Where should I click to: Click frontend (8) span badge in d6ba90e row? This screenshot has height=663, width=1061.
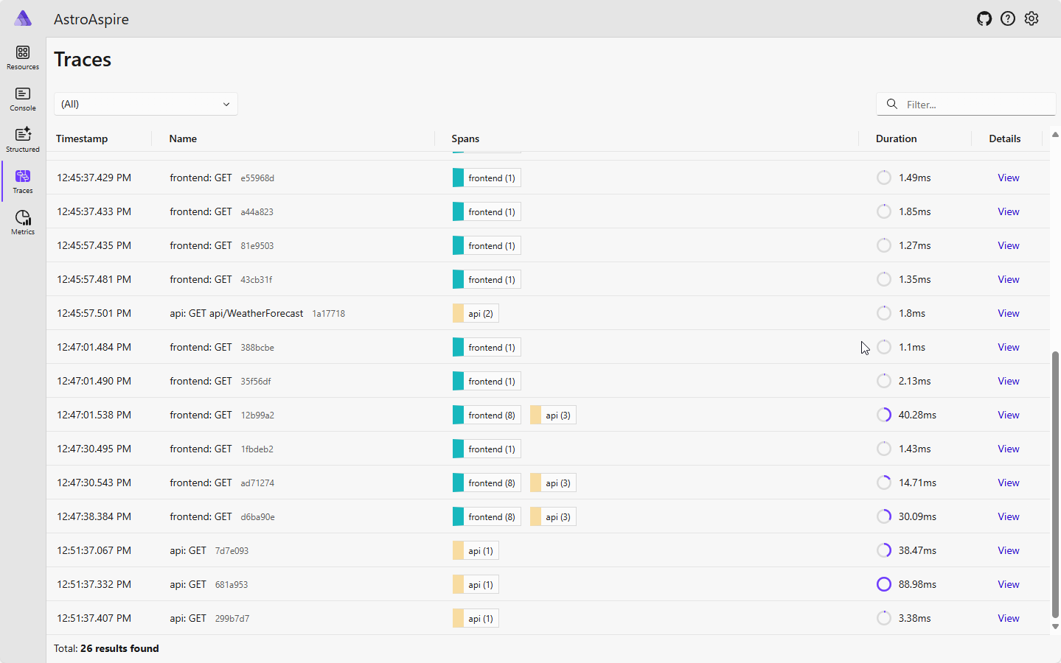(x=487, y=516)
